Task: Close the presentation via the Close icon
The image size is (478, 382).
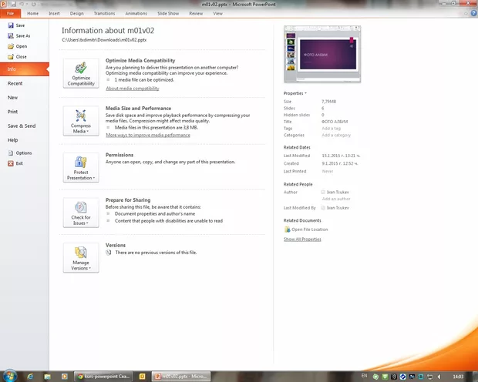Action: coord(10,57)
